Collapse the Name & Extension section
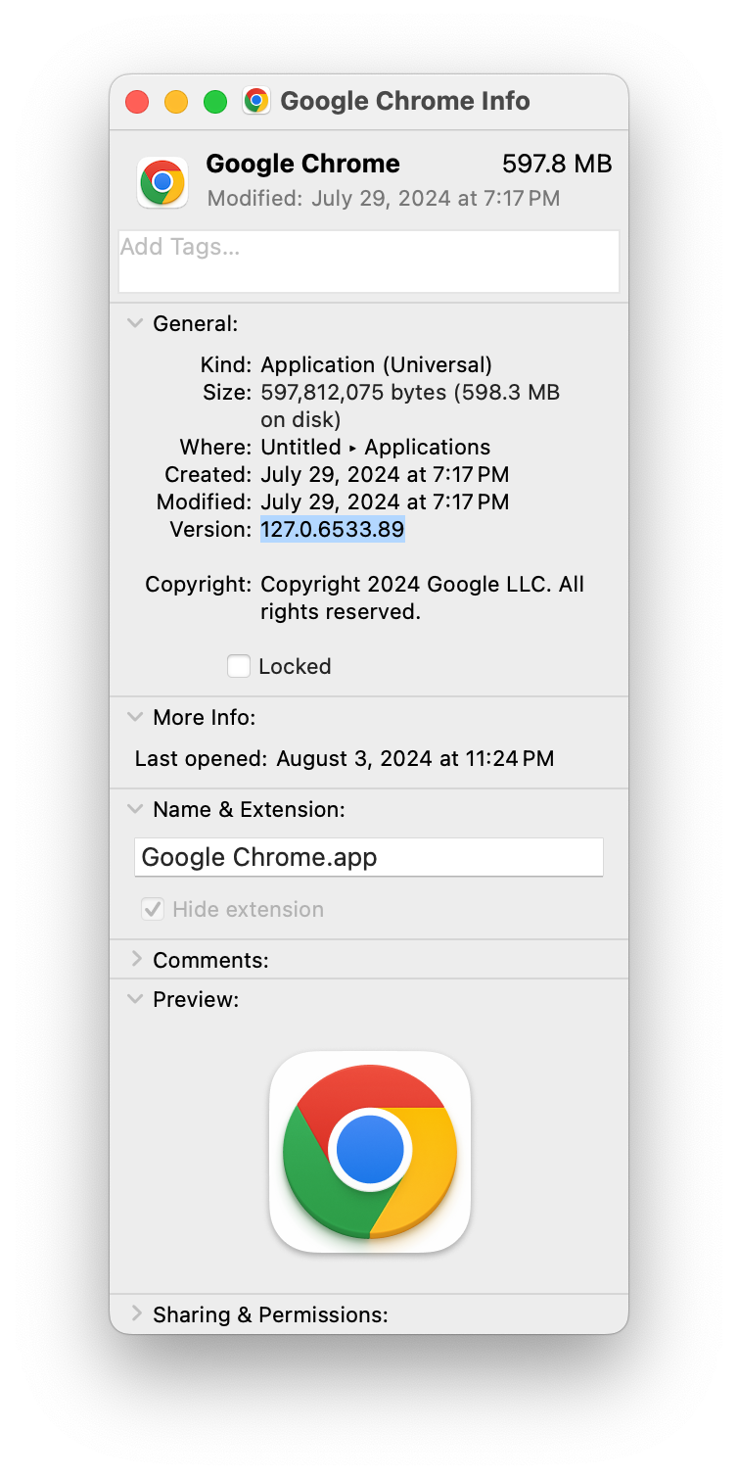This screenshot has width=738, height=1479. click(x=136, y=809)
